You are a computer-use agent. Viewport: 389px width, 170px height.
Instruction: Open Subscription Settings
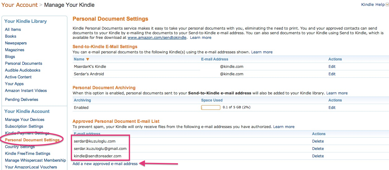(x=24, y=126)
